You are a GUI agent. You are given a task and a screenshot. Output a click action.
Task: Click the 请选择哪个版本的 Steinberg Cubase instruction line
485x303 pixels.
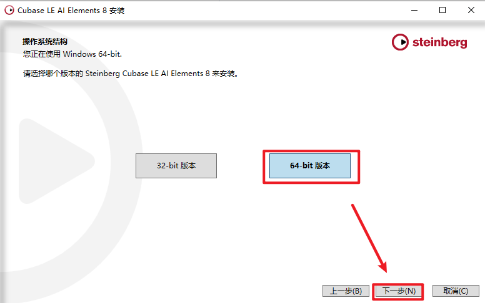[x=130, y=74]
